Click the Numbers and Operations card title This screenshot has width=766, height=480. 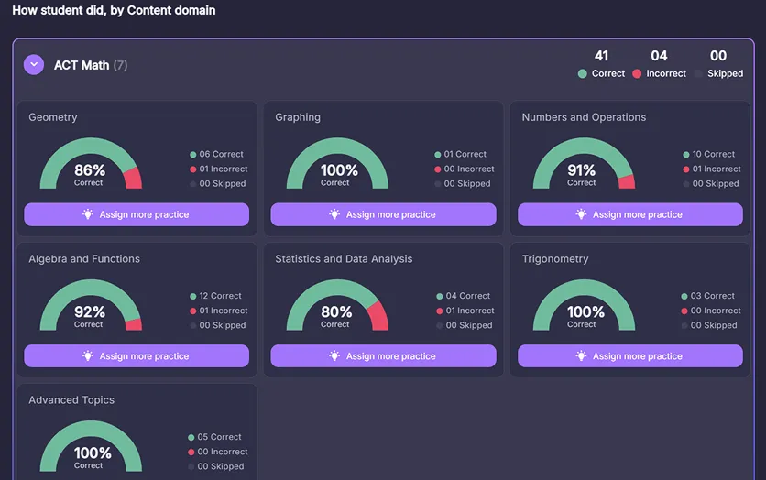584,117
